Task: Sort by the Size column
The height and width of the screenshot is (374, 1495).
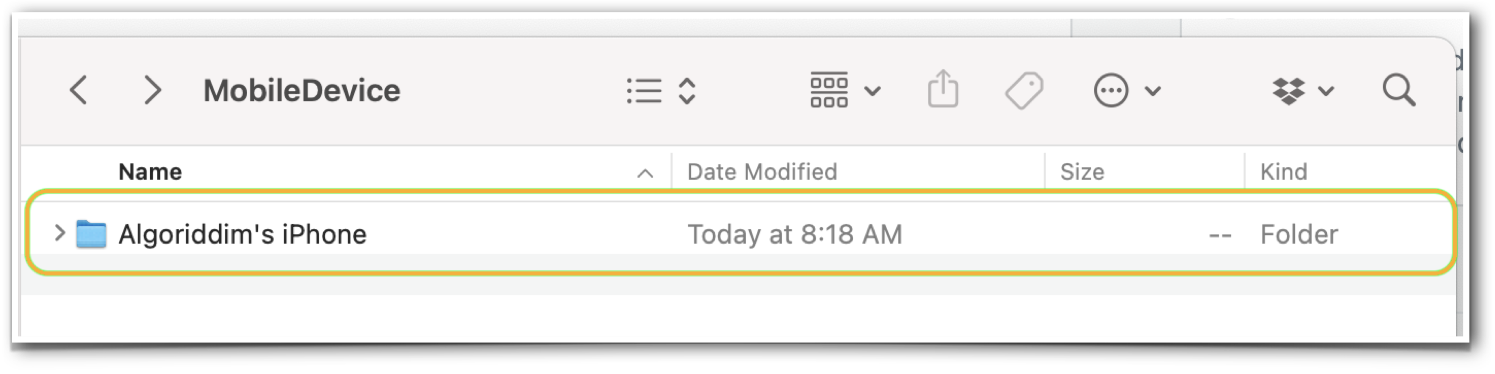Action: point(1083,172)
